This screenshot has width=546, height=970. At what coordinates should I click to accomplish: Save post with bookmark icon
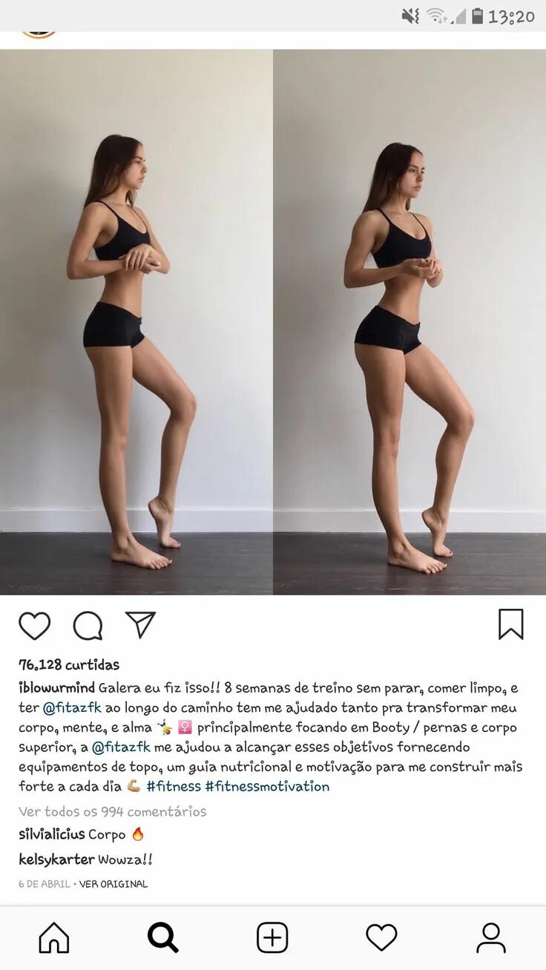point(511,624)
